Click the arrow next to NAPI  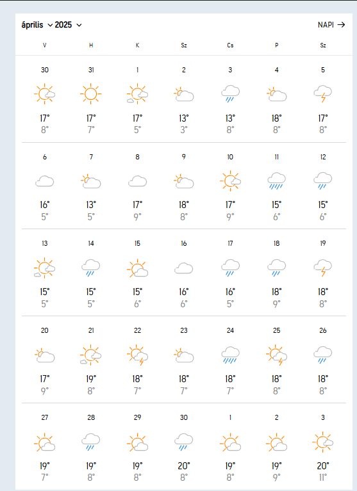click(342, 25)
